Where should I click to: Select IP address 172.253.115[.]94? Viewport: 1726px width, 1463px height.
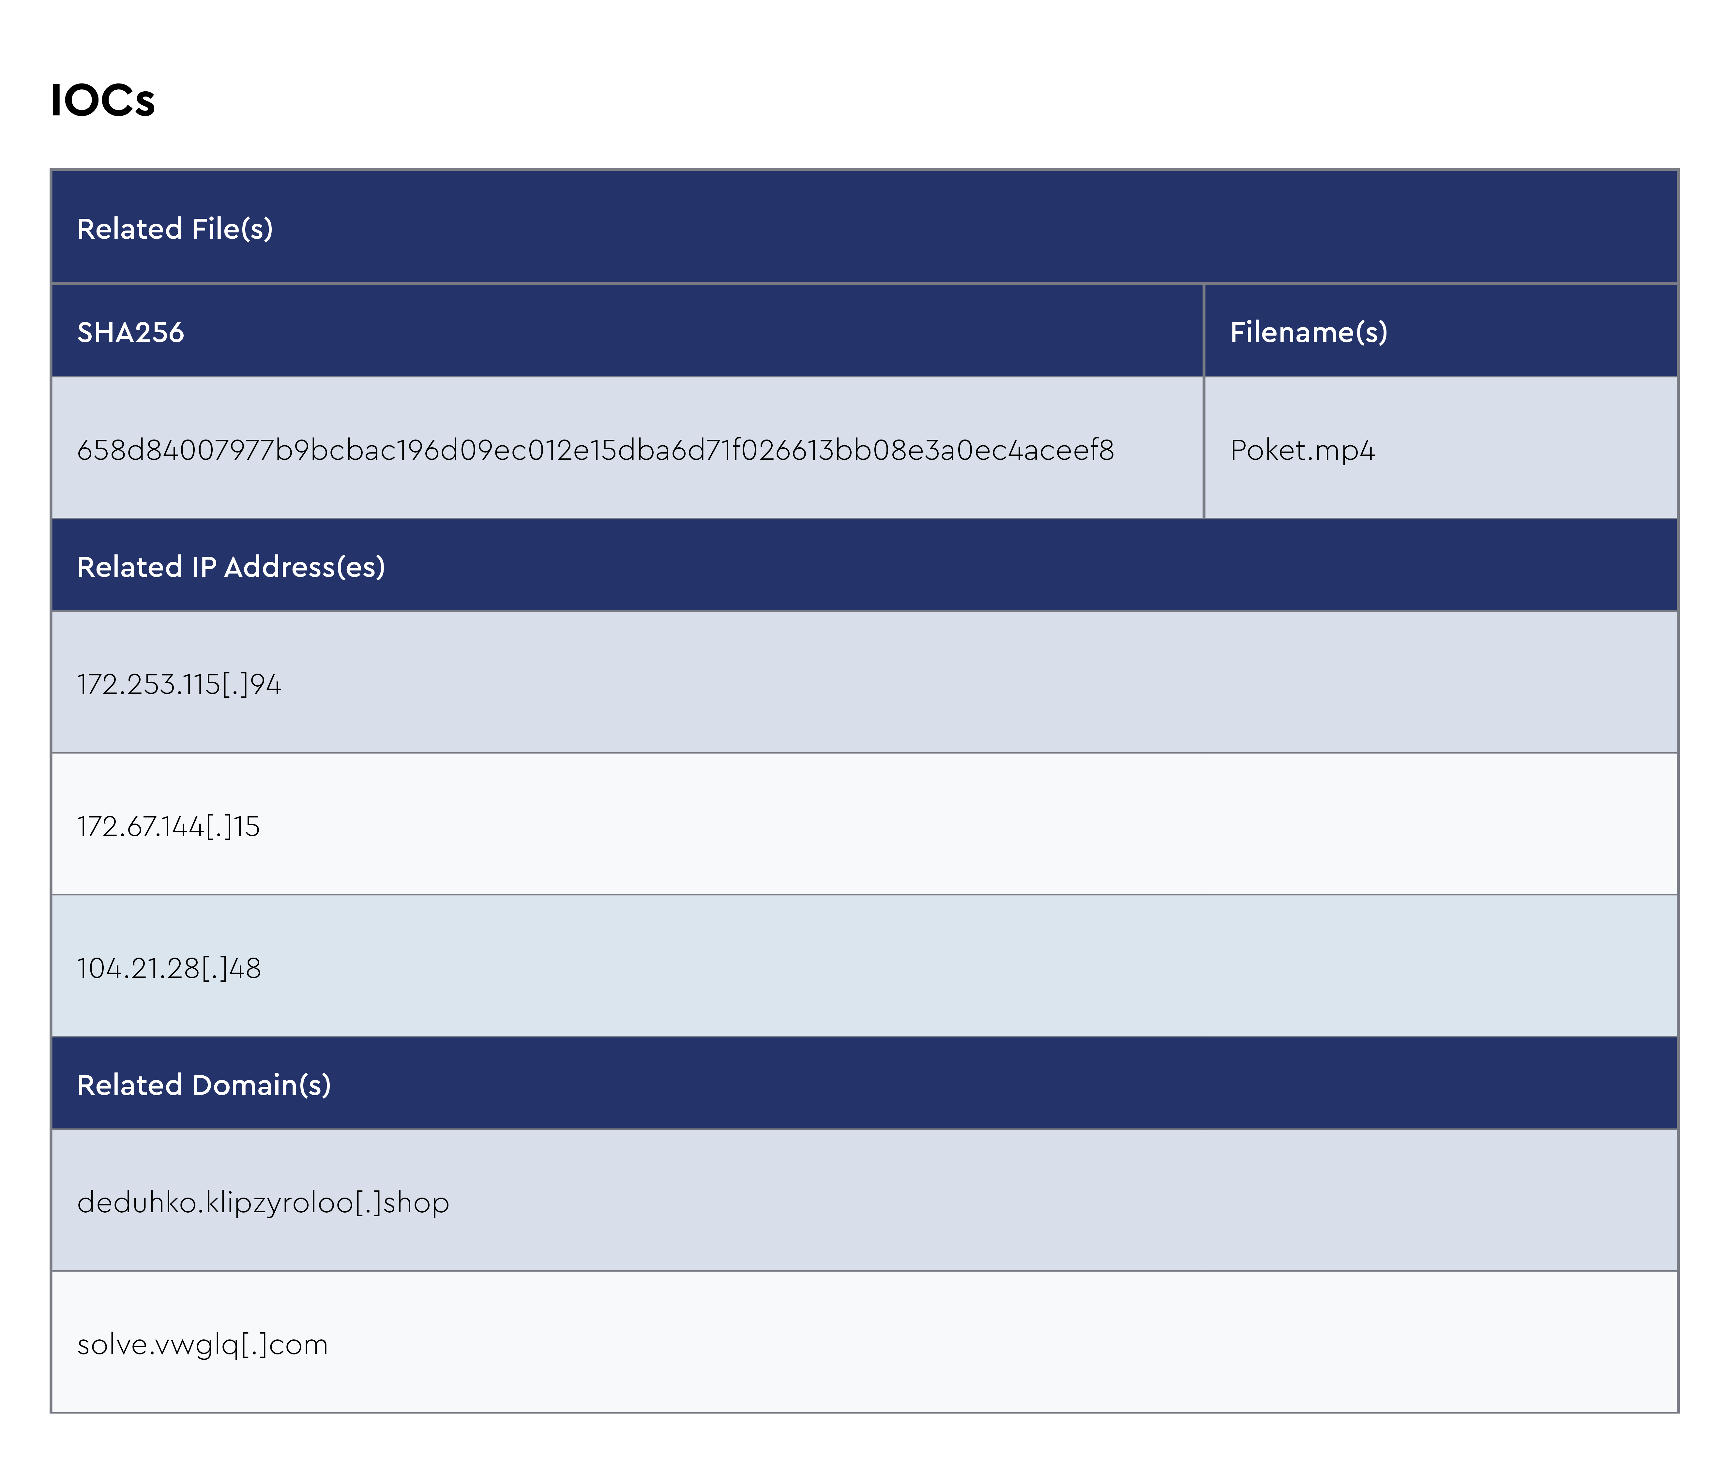(x=179, y=685)
